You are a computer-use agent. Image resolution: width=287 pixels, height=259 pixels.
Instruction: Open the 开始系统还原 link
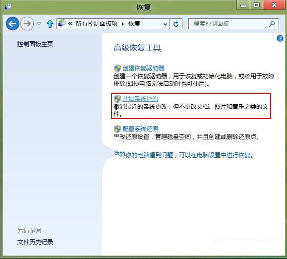(x=140, y=99)
